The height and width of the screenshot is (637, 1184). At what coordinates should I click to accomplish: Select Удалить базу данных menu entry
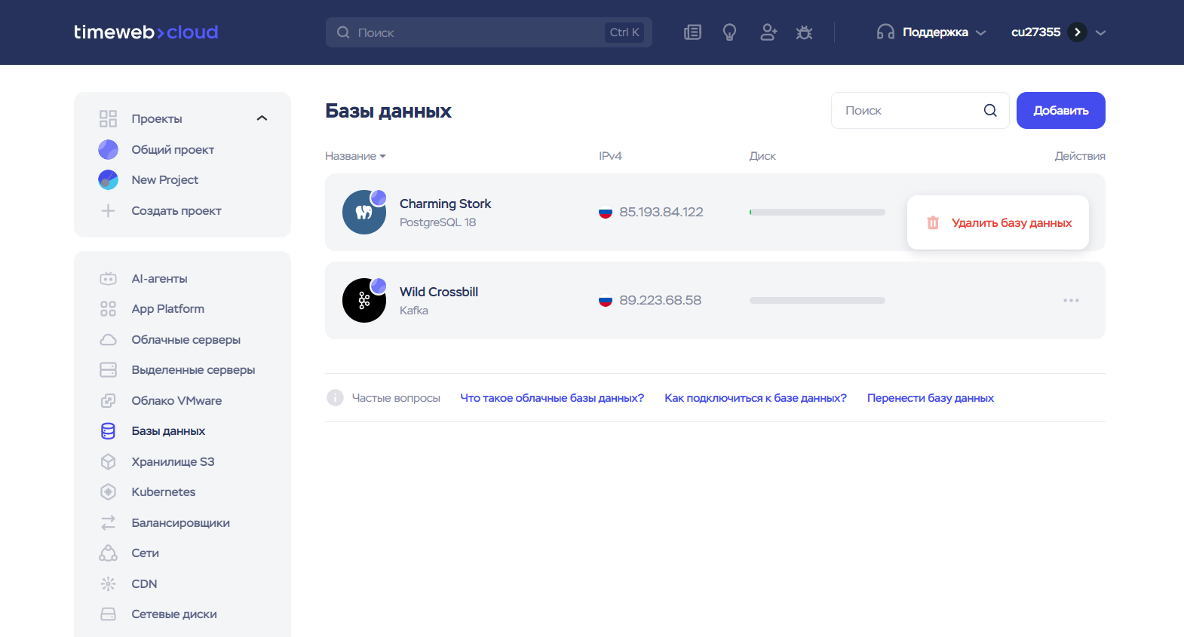pos(998,223)
